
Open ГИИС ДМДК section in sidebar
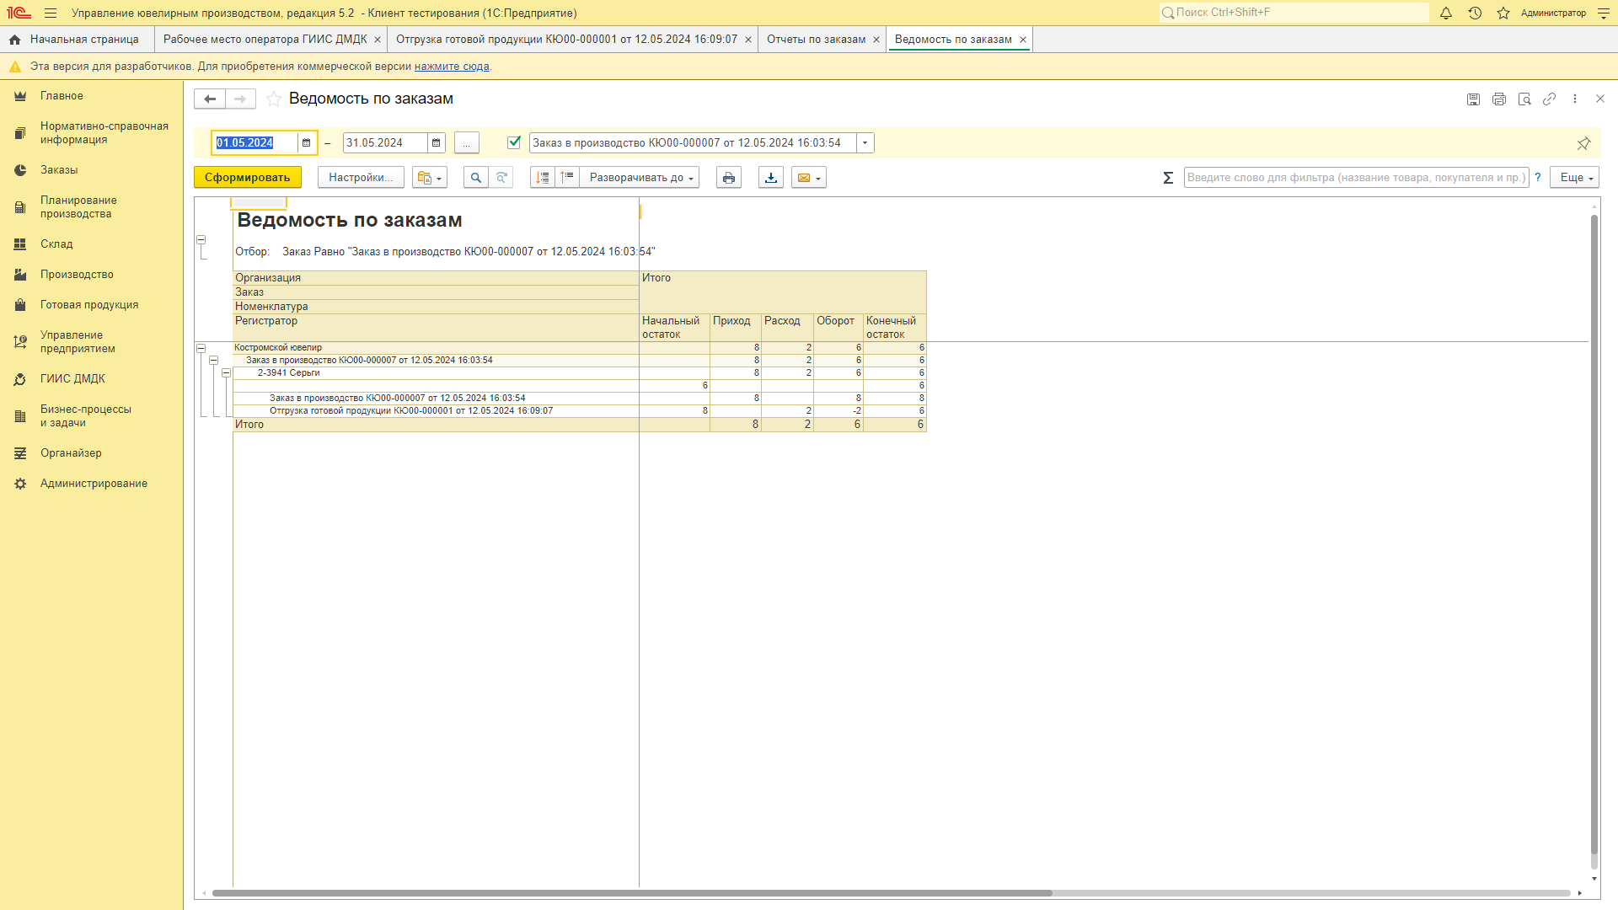click(91, 379)
